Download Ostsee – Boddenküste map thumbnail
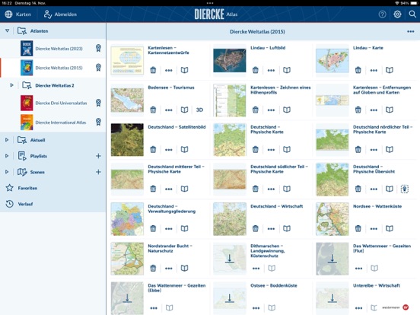The width and height of the screenshot is (420, 315). pyautogui.click(x=230, y=298)
